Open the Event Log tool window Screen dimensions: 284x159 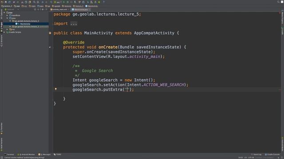pos(256,155)
